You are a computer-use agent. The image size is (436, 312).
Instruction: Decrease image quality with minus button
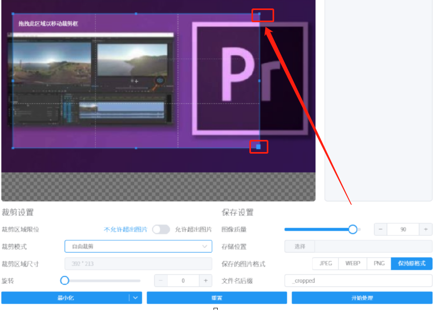(381, 229)
